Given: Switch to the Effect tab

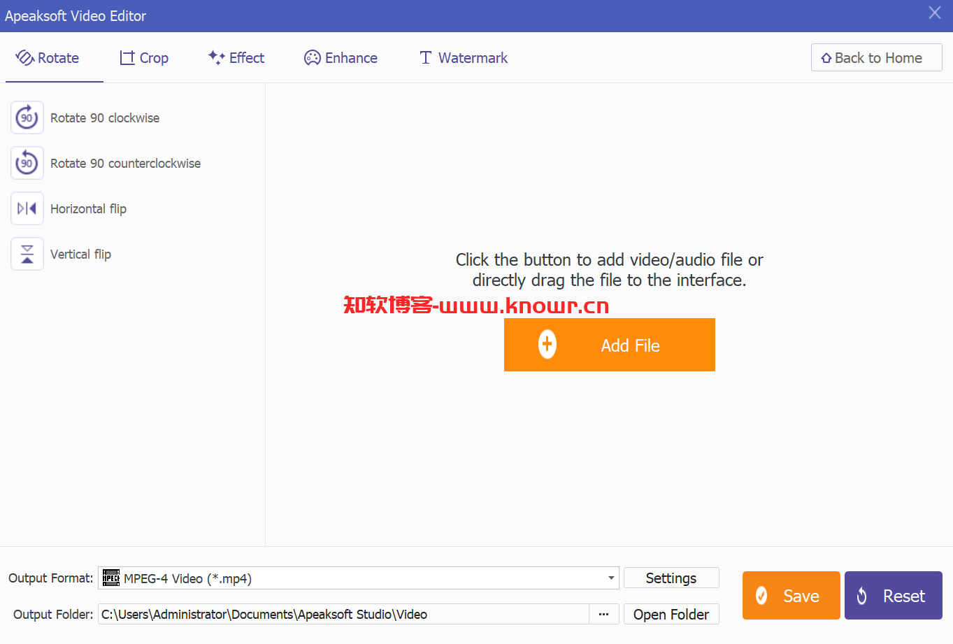Looking at the screenshot, I should pos(236,58).
